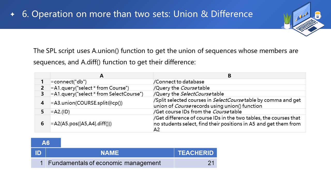Click the "Connect to database" comment cell
Screen dimensions: 331x186
pyautogui.click(x=229, y=82)
